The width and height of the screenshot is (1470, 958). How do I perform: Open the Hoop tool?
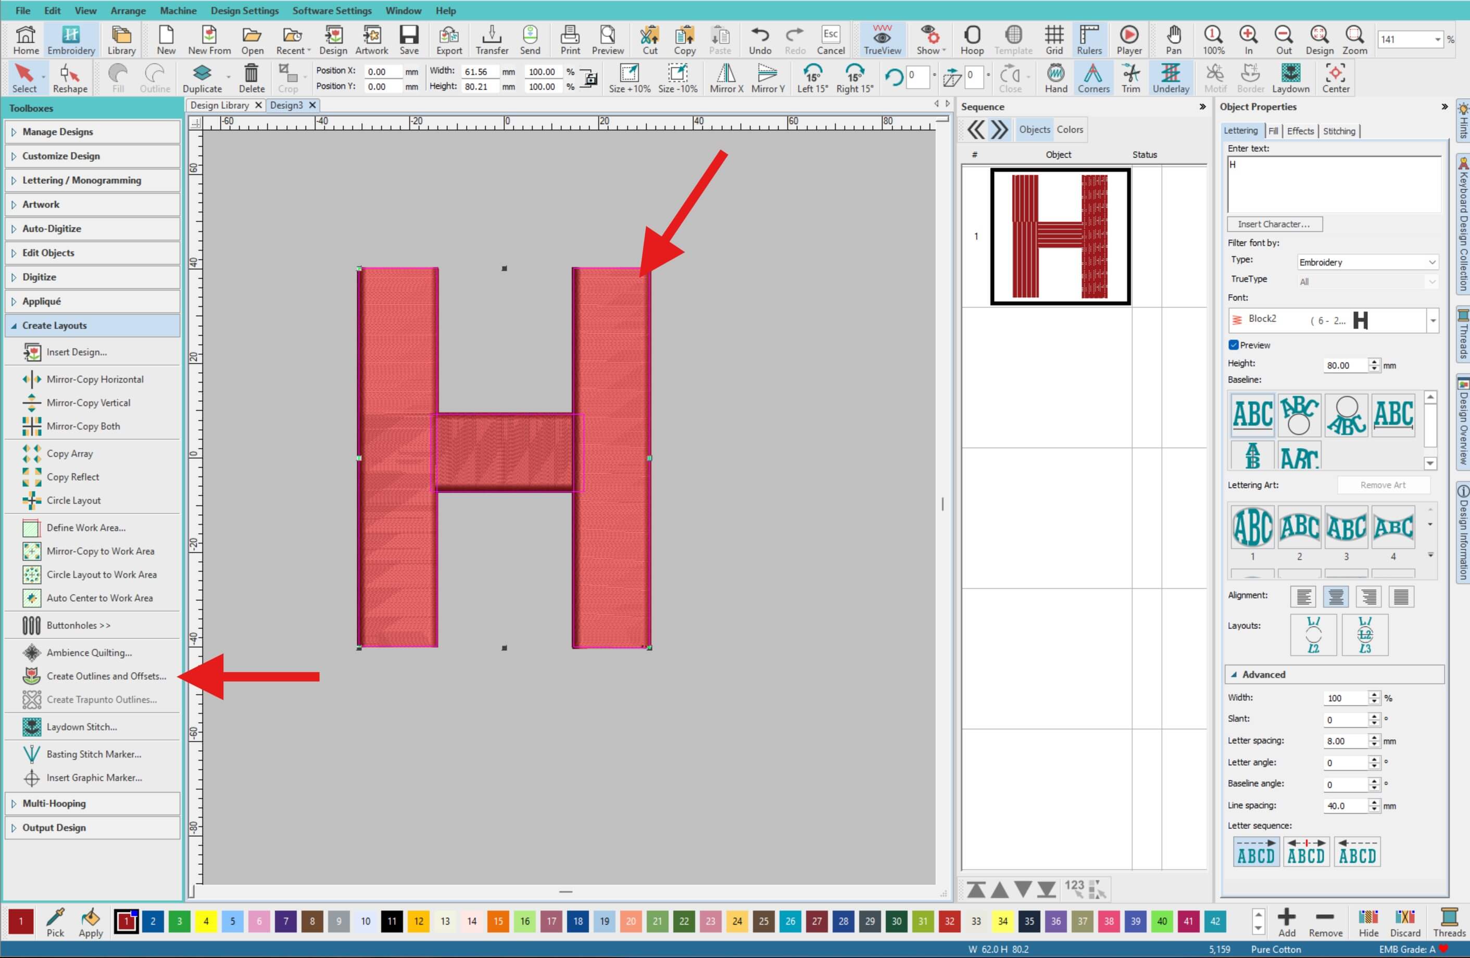(972, 40)
